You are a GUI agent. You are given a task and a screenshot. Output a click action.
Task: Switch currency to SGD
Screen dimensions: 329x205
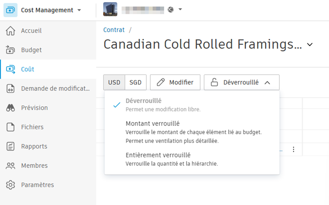136,82
